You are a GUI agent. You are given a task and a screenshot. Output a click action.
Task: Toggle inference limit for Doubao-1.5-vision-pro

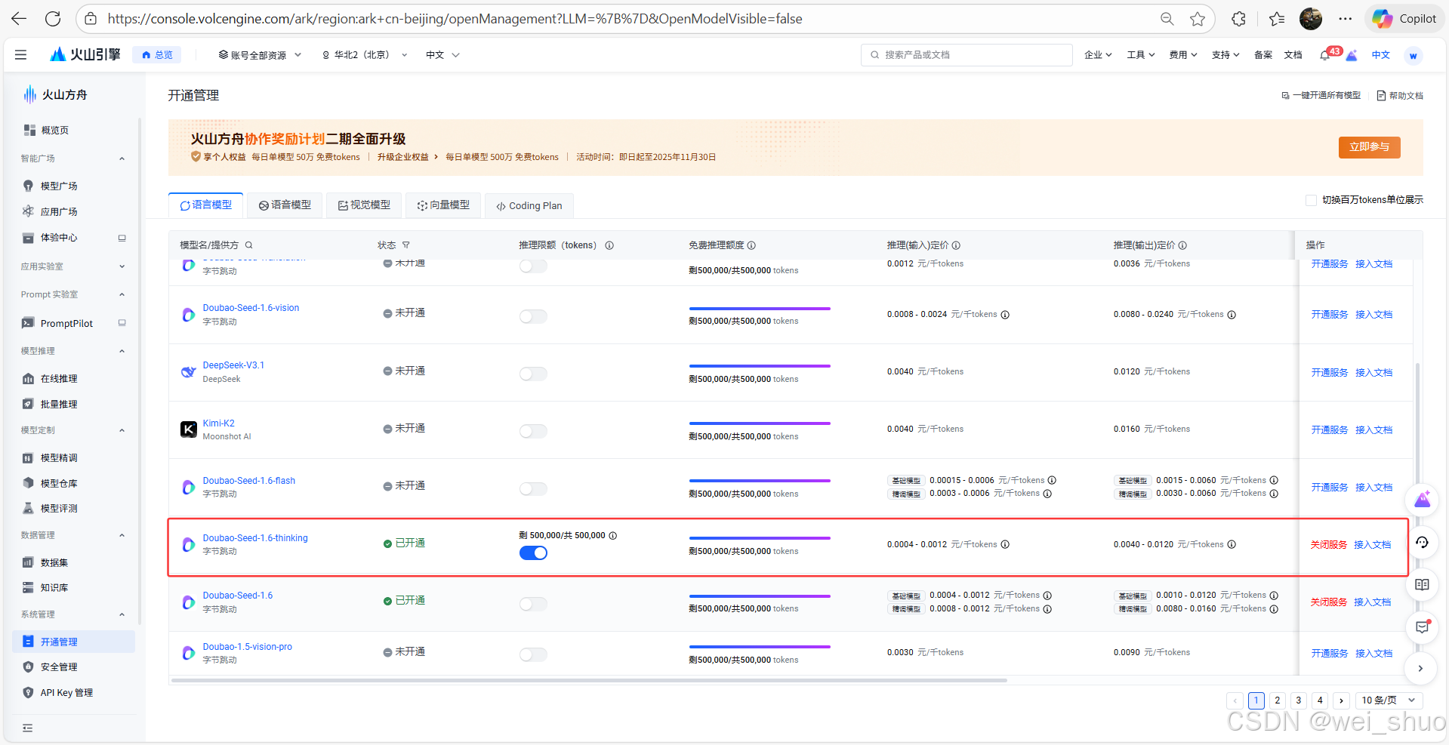pos(533,654)
